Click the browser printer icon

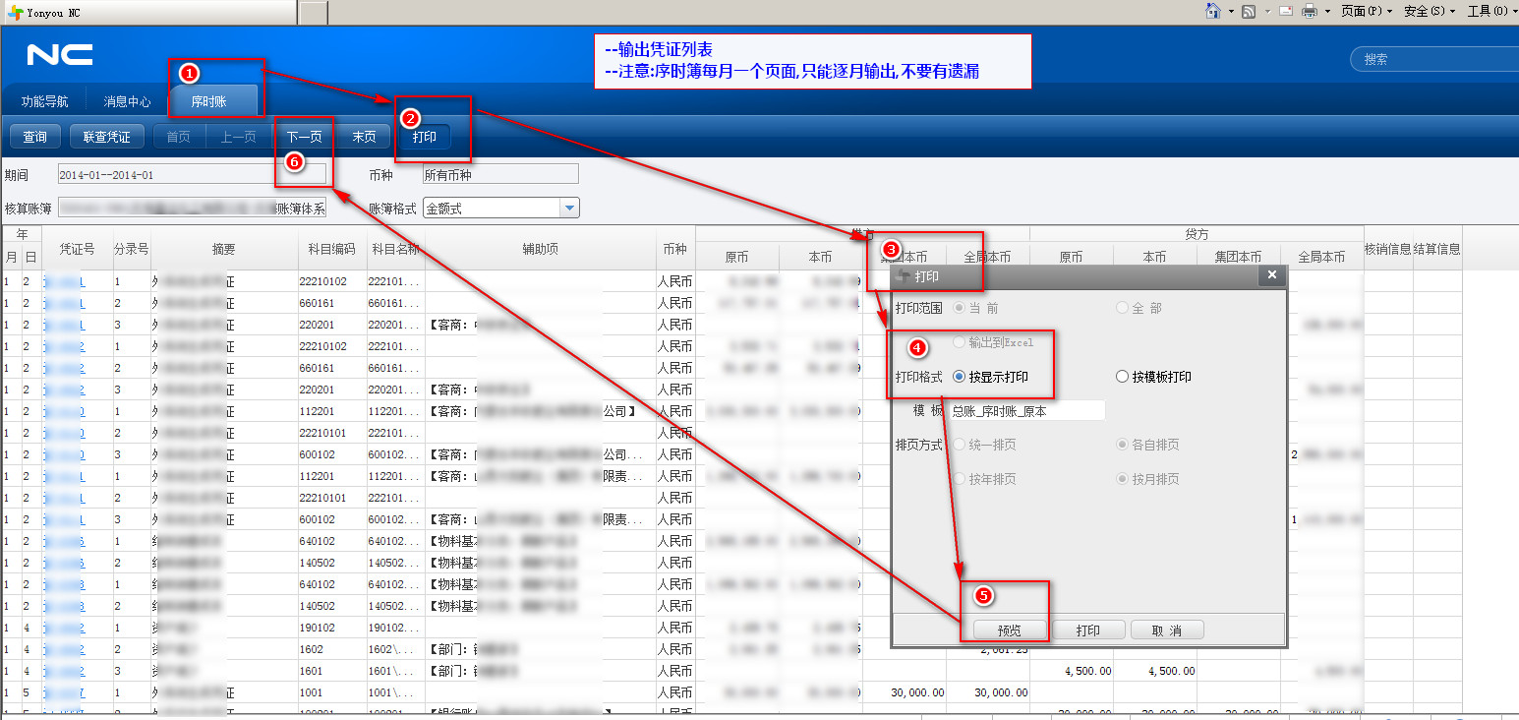coord(1310,11)
